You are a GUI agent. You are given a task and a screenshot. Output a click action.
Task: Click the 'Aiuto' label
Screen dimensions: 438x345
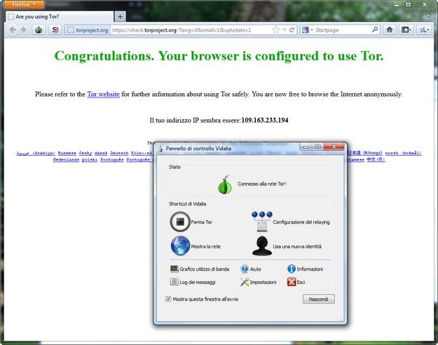coord(255,269)
